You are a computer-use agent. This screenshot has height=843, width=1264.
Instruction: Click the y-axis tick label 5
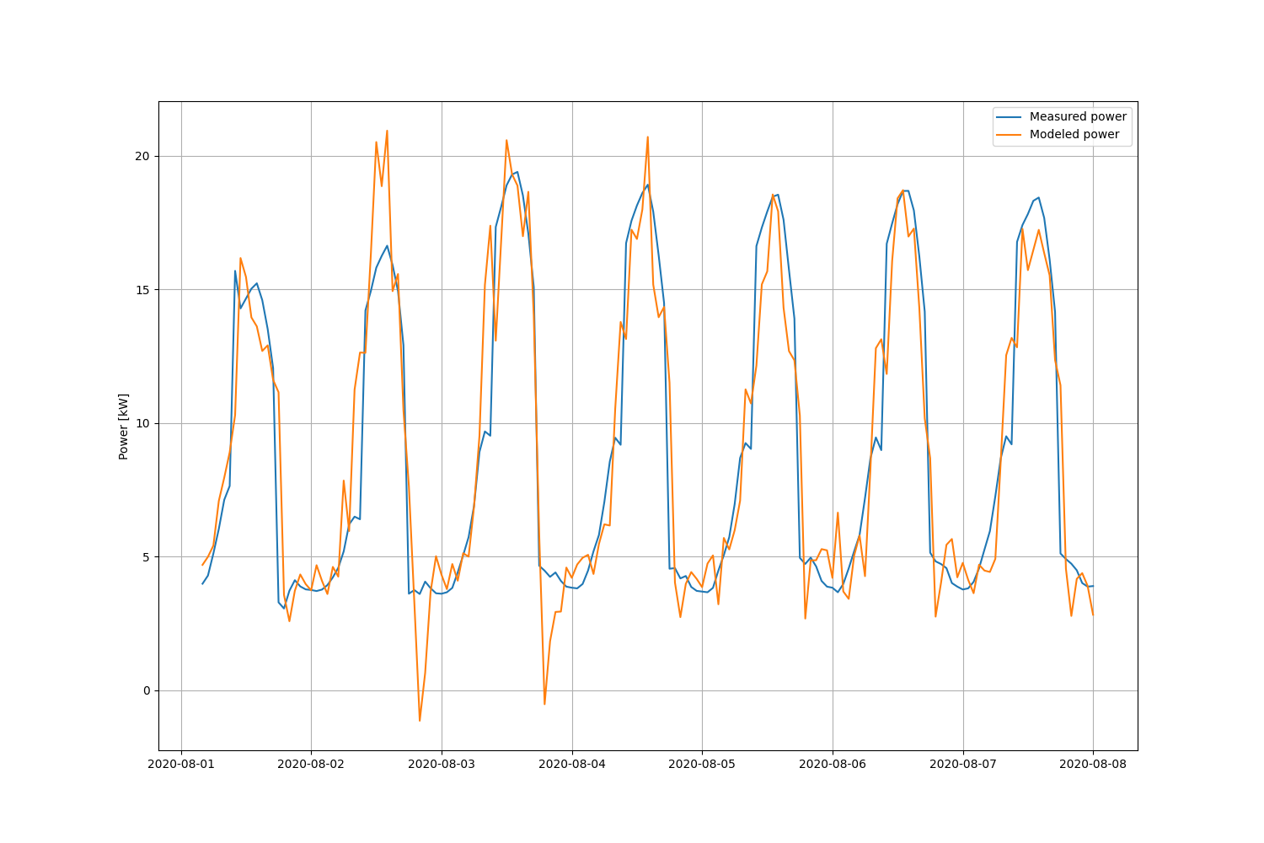coord(146,557)
